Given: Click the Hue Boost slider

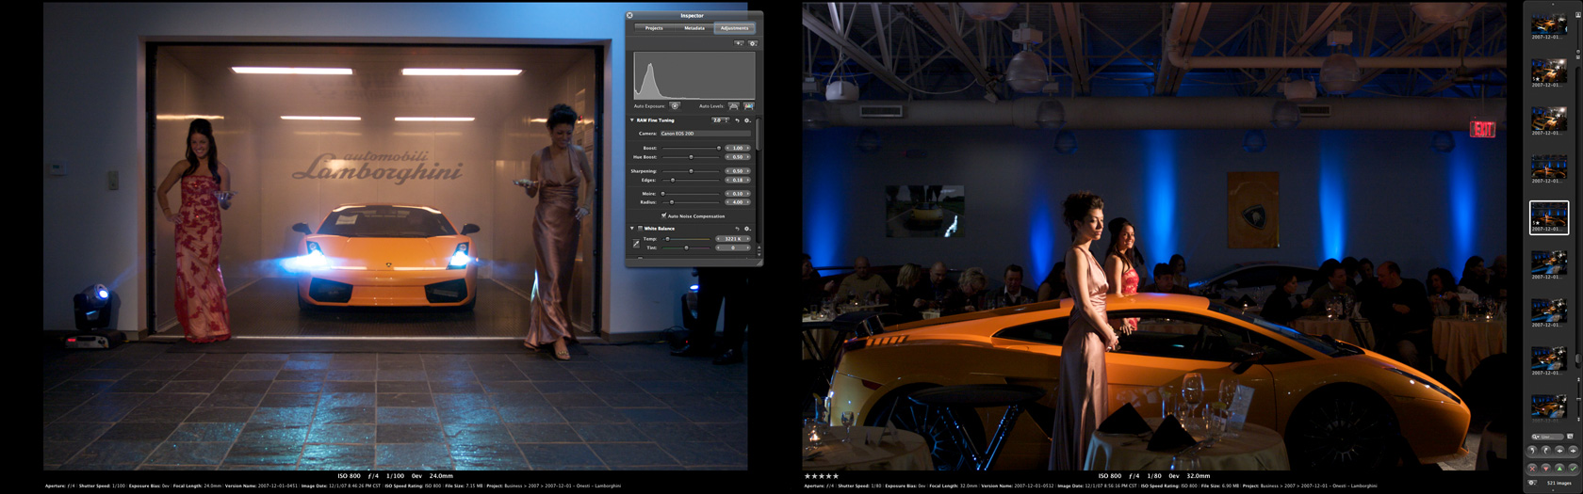Looking at the screenshot, I should pos(691,157).
